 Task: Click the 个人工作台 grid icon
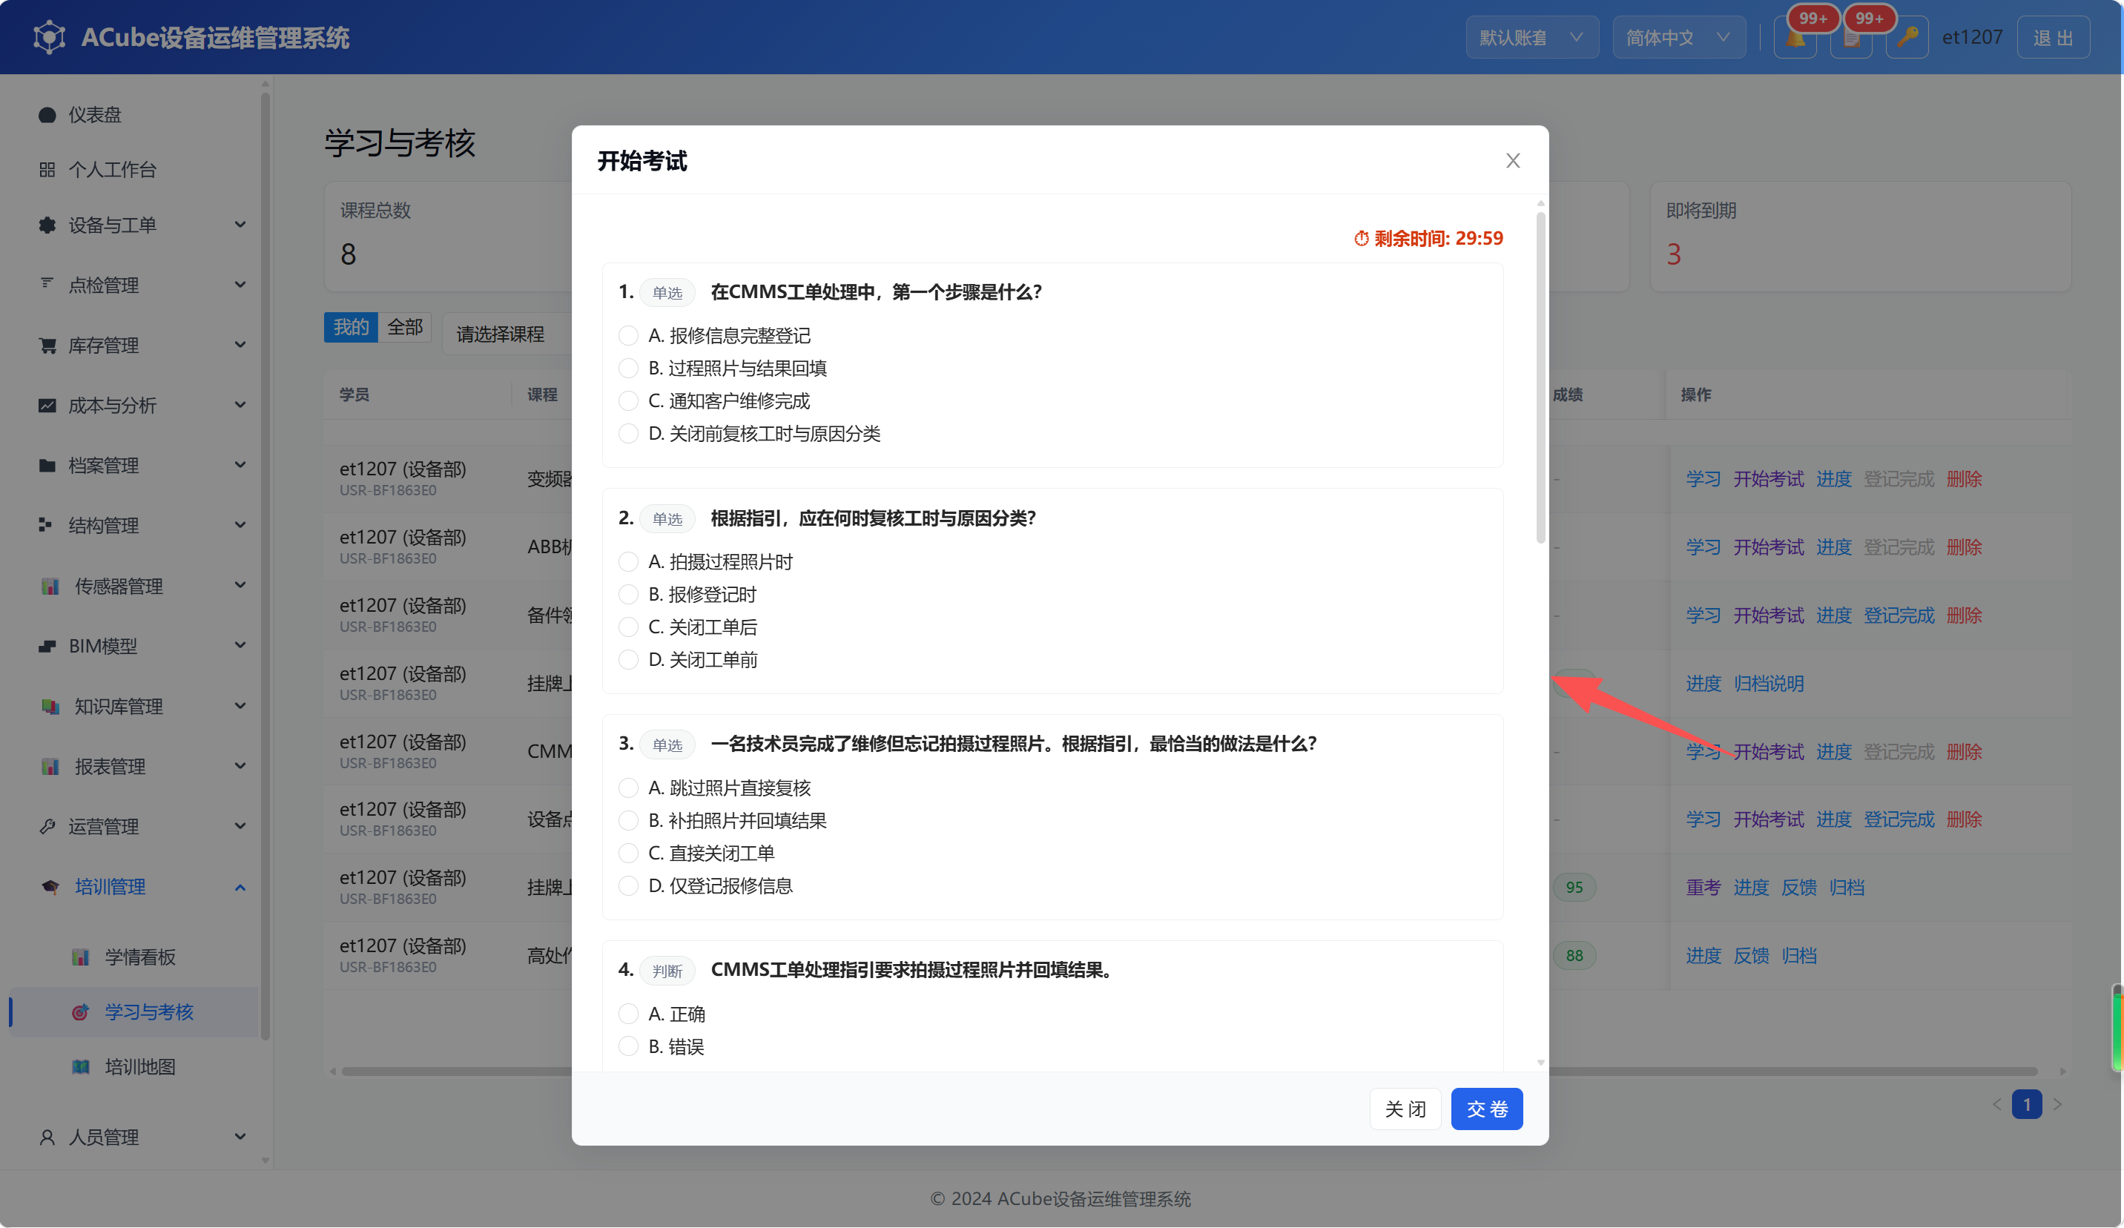coord(47,169)
